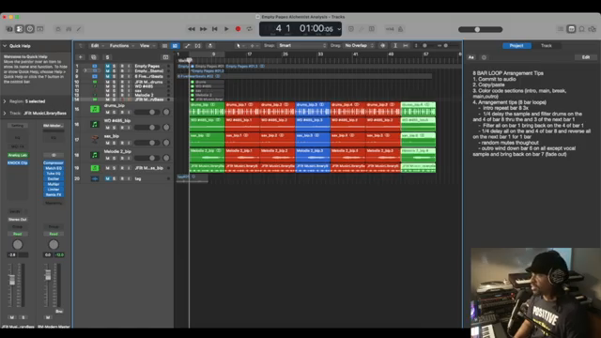Unmute the Empty Pages track 1
The height and width of the screenshot is (338, 601).
tap(107, 66)
